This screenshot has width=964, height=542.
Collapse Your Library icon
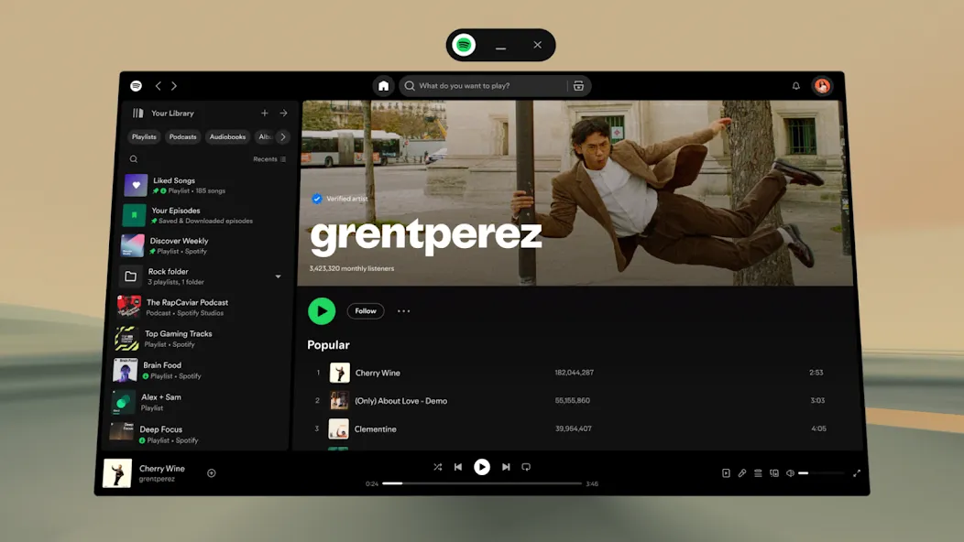137,114
